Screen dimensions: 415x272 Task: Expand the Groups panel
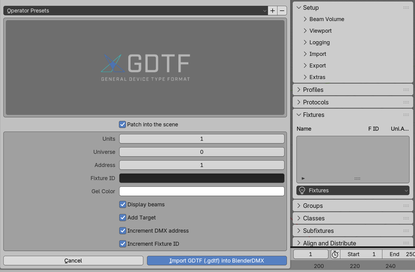[x=299, y=206]
